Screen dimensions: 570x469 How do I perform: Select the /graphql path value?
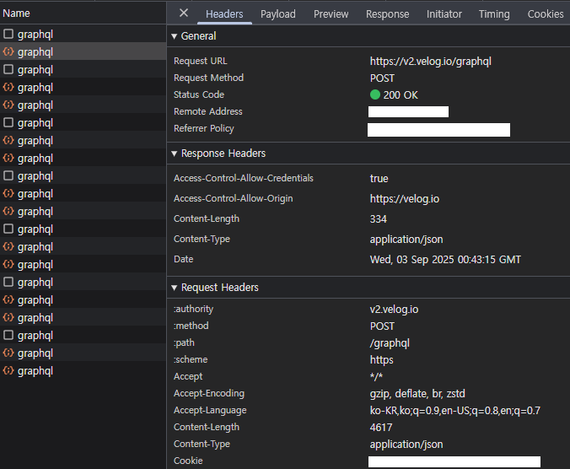390,343
